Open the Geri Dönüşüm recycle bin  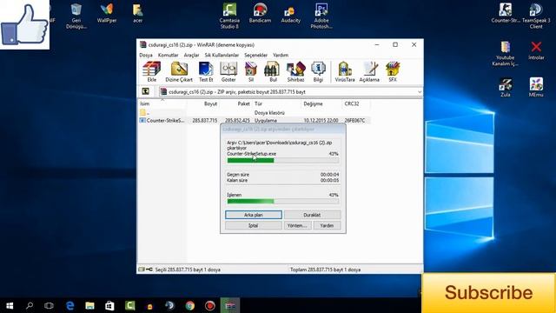(x=76, y=16)
